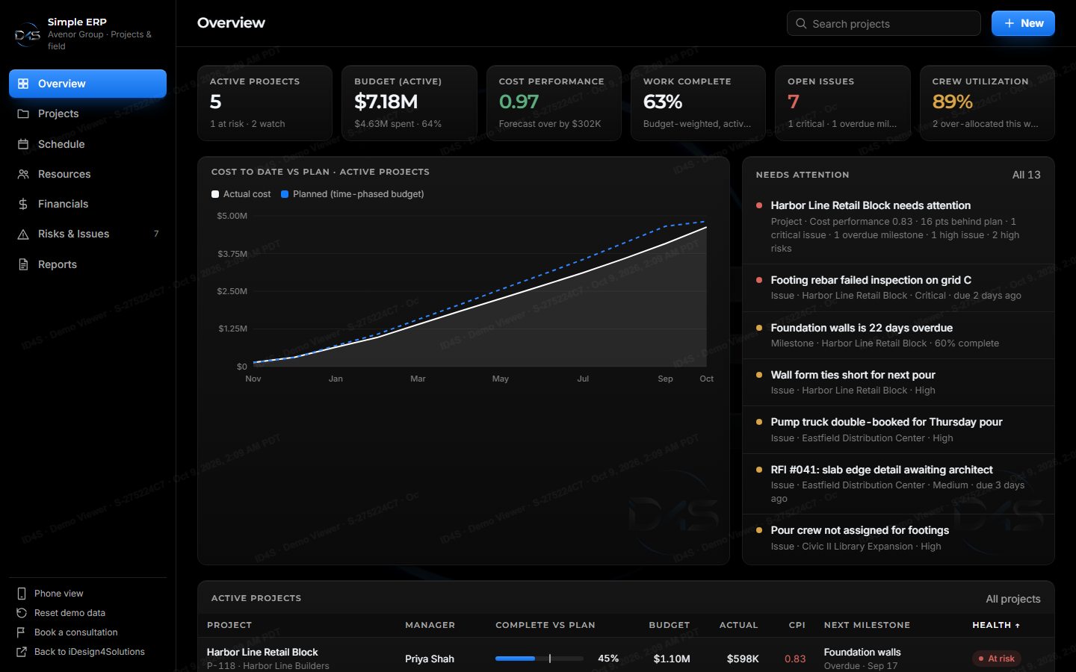
Task: Click the Back to iDesign4Solutions external icon
Action: point(22,652)
